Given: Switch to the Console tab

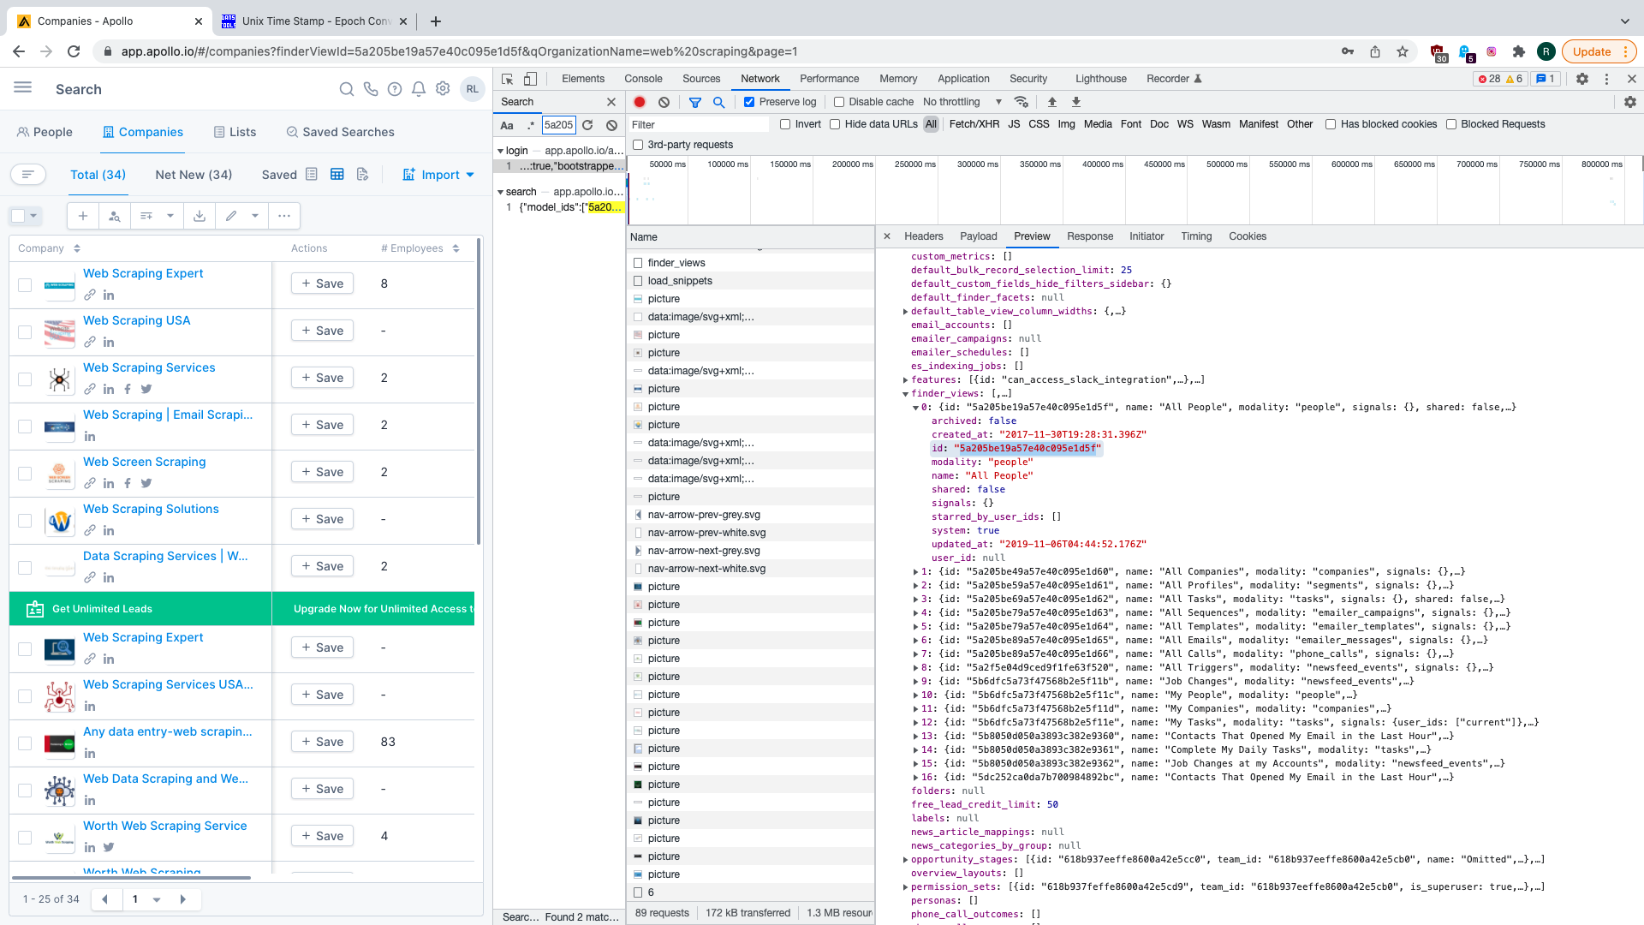Looking at the screenshot, I should (x=643, y=79).
